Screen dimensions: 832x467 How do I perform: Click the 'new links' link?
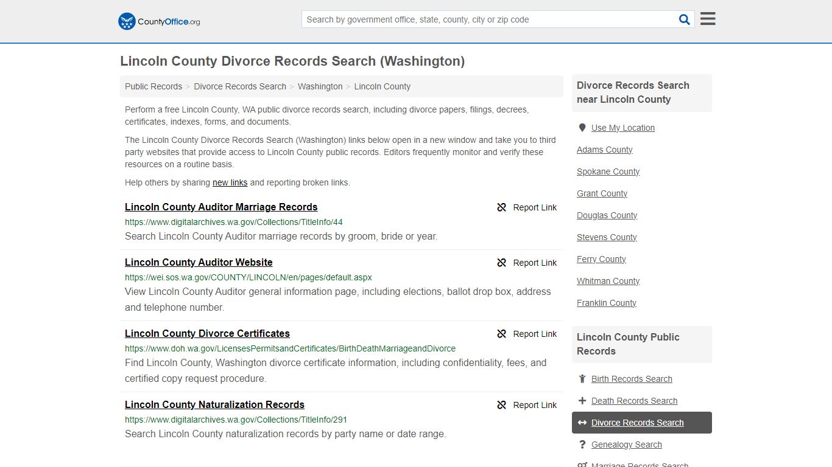pos(230,182)
